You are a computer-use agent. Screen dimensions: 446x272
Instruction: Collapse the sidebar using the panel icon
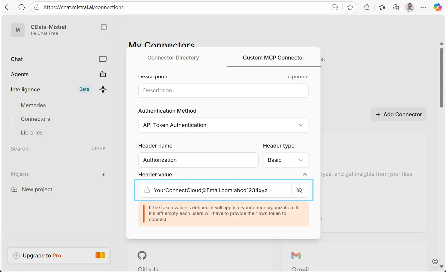pos(104,27)
